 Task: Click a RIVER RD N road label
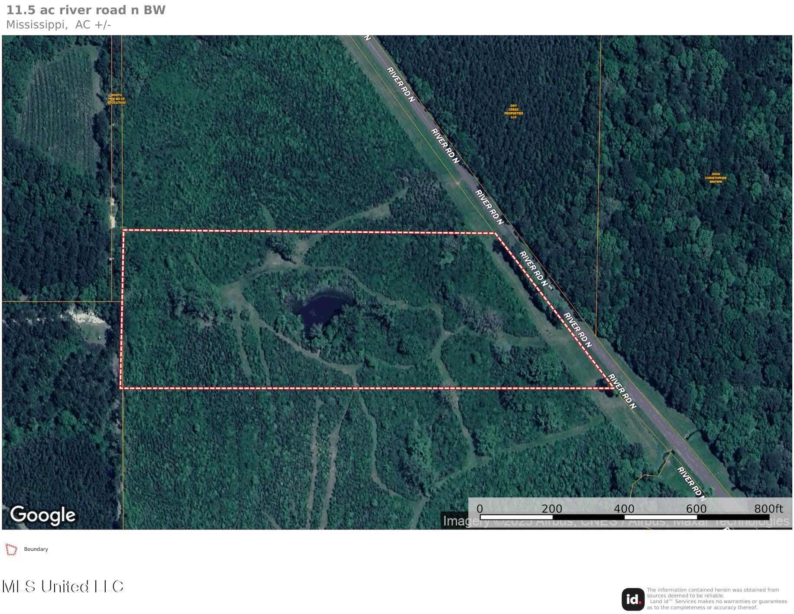tap(445, 145)
